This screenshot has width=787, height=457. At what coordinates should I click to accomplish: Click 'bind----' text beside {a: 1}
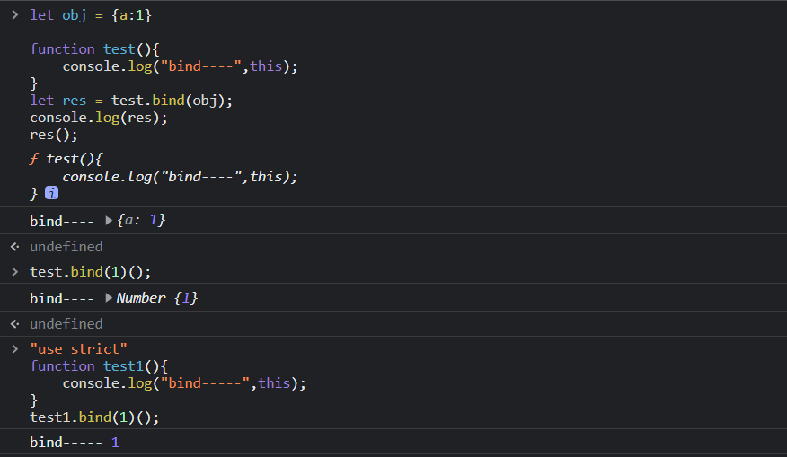pos(62,221)
